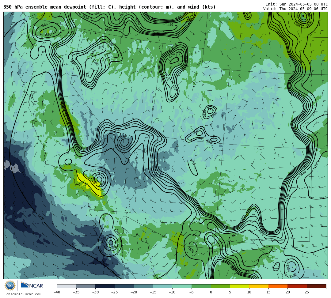Click the dark red colorbar swatch from 20 to 25
This screenshot has height=298, width=331.
pos(297,286)
